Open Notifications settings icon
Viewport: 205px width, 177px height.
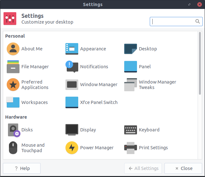pos(72,67)
